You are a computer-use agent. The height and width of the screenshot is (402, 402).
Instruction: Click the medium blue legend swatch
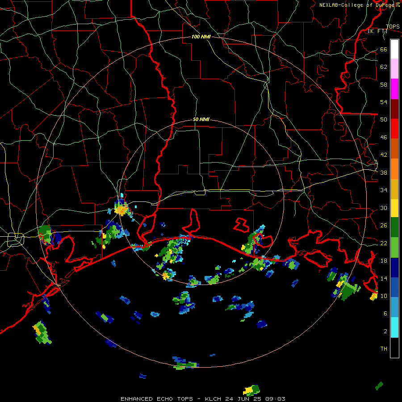(x=394, y=288)
